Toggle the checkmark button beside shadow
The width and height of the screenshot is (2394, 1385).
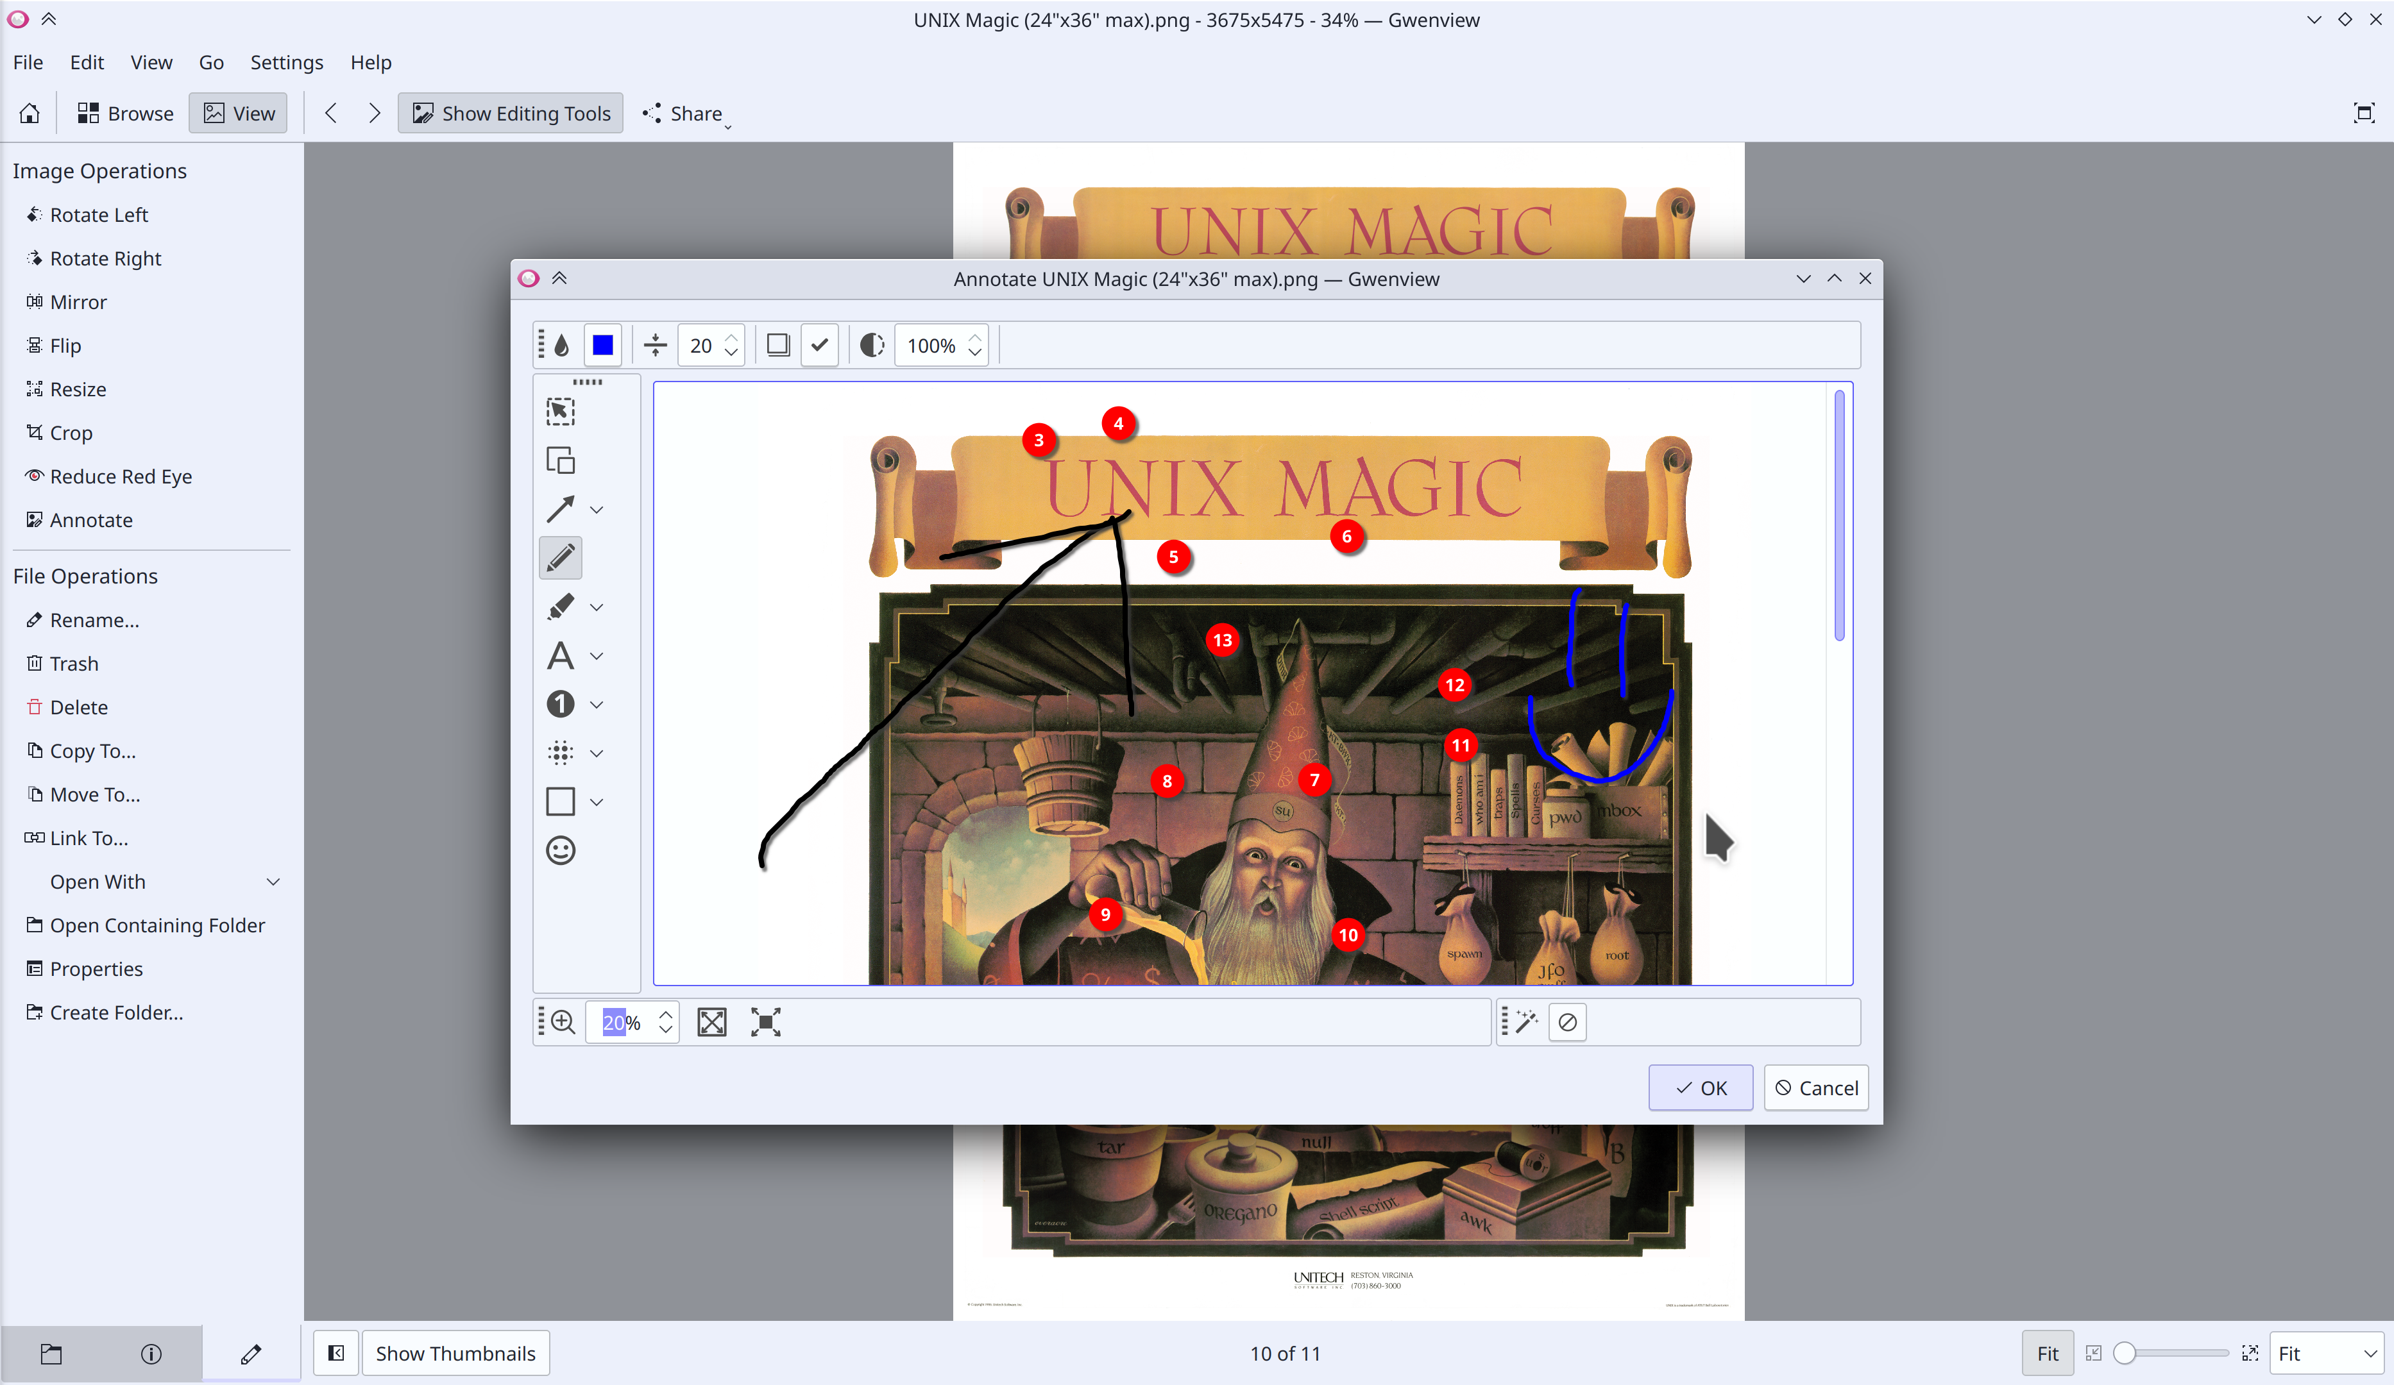pyautogui.click(x=819, y=346)
